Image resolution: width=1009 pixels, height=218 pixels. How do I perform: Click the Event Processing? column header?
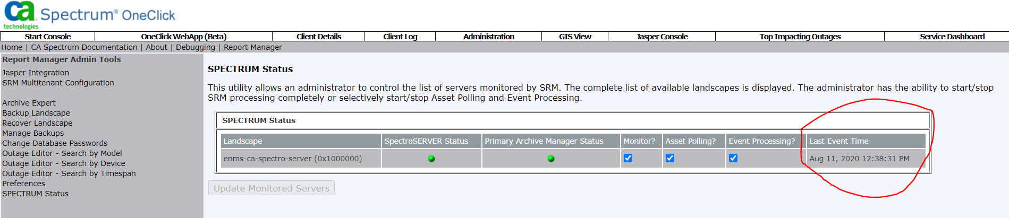[766, 141]
